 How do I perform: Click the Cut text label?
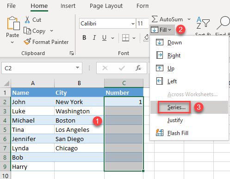point(37,20)
